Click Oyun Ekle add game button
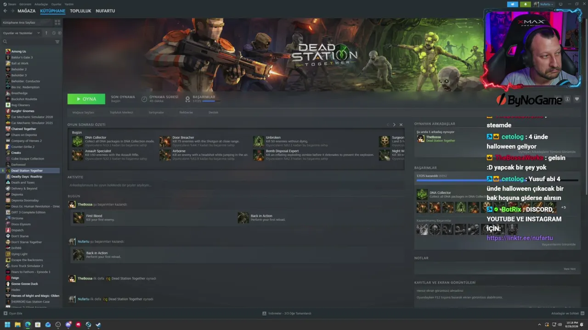 coord(13,313)
